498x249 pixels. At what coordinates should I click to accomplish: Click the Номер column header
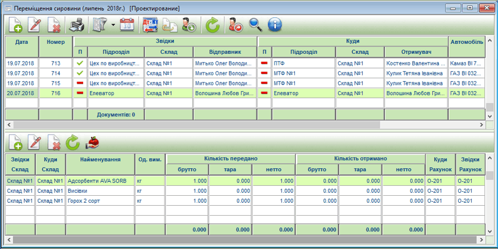point(56,42)
